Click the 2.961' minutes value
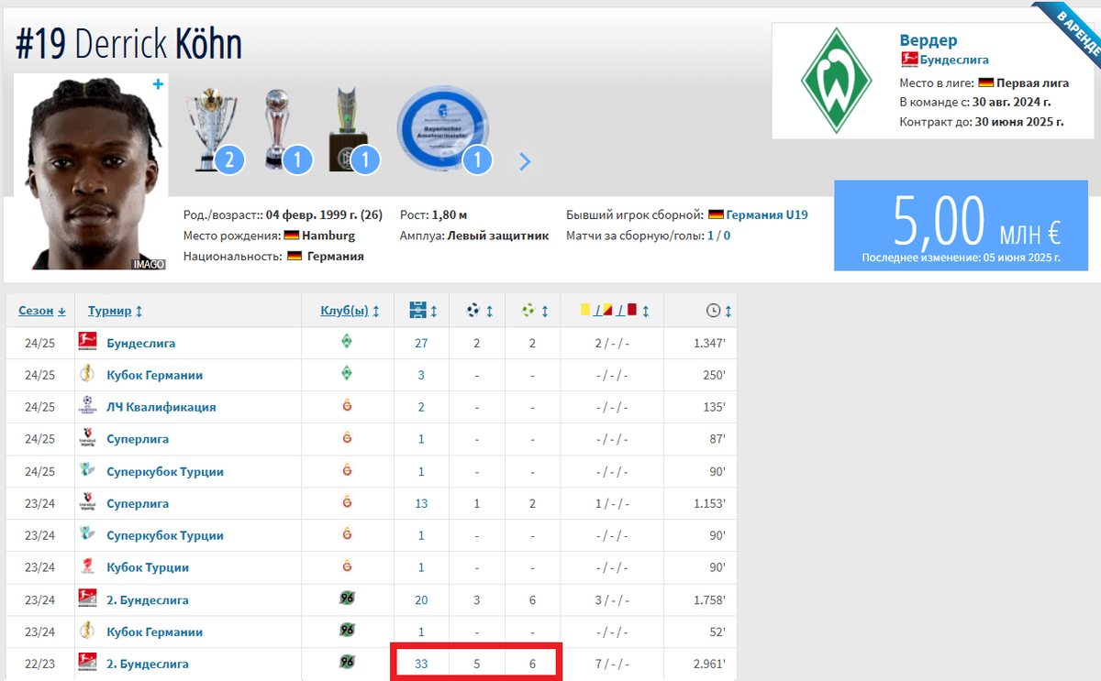This screenshot has width=1101, height=681. pyautogui.click(x=708, y=664)
